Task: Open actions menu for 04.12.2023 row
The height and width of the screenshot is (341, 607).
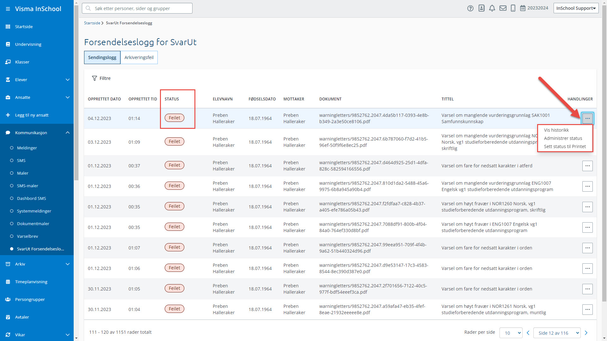Action: (x=587, y=118)
